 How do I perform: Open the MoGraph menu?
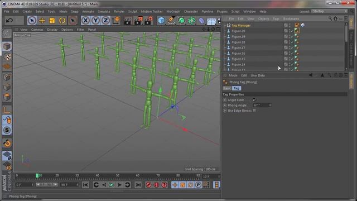173,11
